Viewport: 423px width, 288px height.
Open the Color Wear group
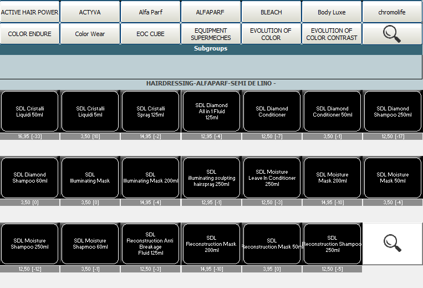click(90, 34)
